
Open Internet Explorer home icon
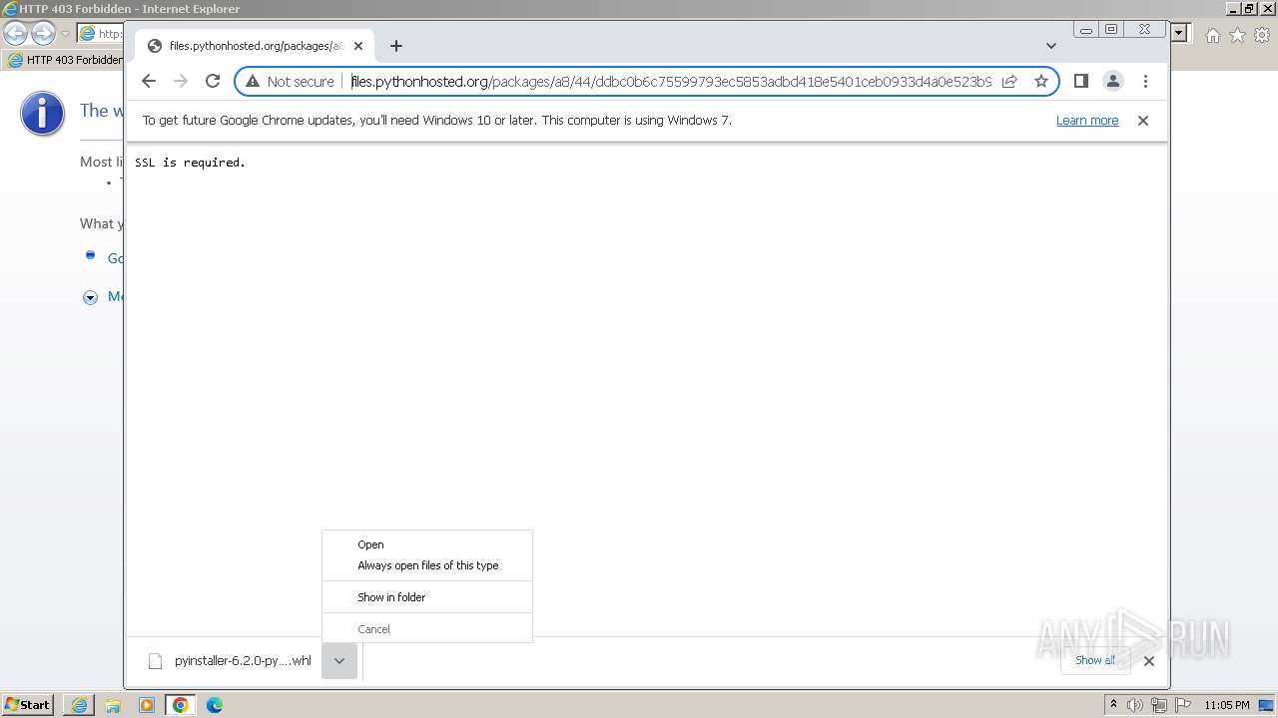[1212, 35]
